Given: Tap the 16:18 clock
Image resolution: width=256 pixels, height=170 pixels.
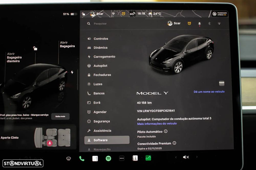Looking at the screenshot, I should [141, 14].
